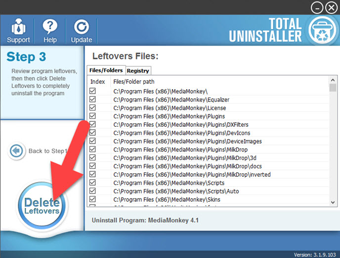Toggle the Plugins\DeviceImages checkbox
Viewport: 340px width, 258px height.
click(x=92, y=141)
